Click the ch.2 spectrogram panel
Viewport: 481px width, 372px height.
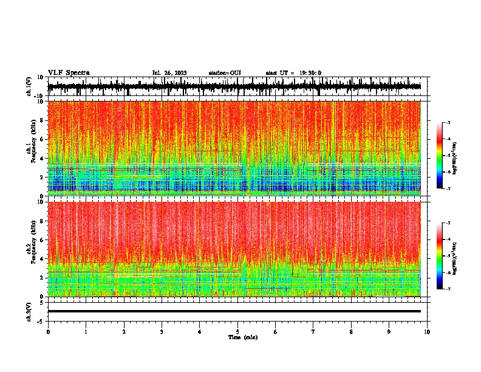click(x=234, y=249)
